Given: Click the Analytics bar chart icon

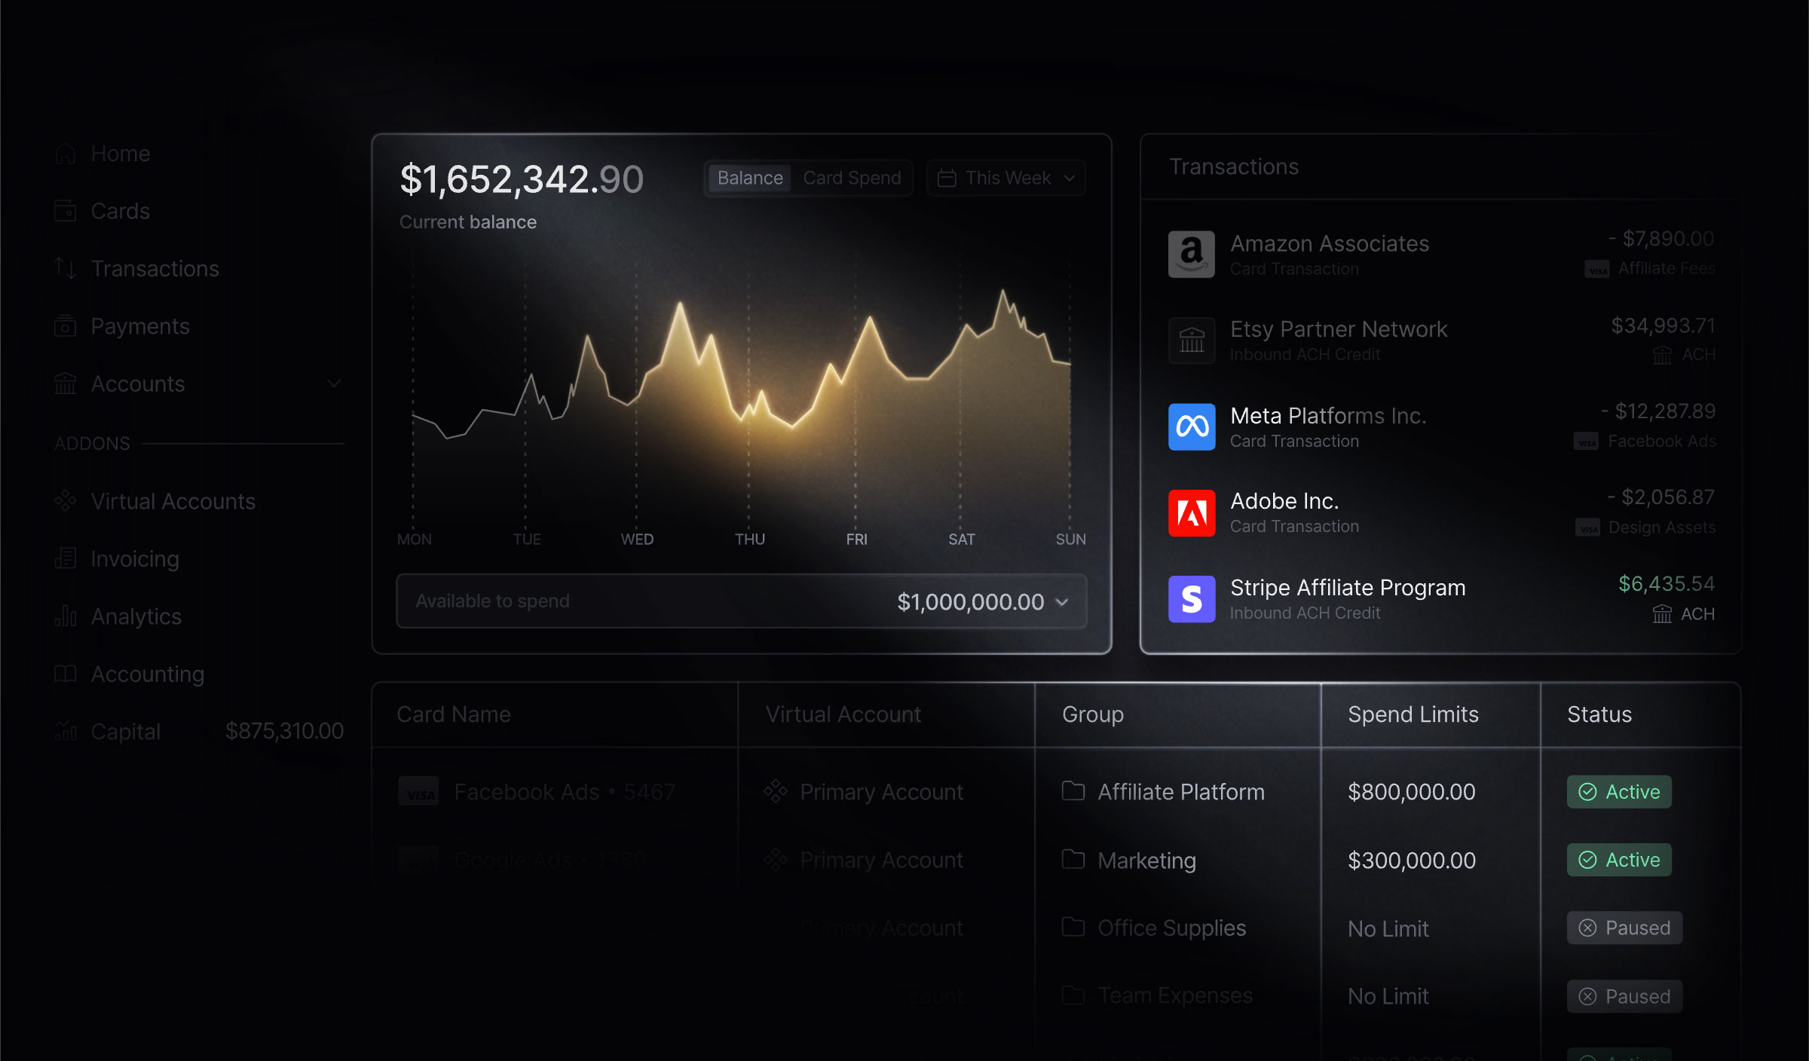Looking at the screenshot, I should coord(66,616).
